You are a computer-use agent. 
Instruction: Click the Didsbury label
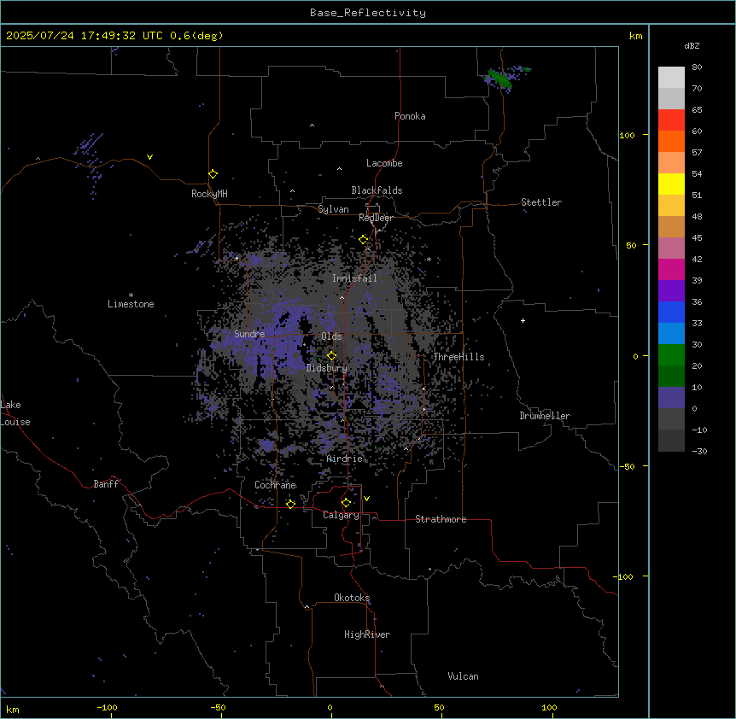(x=326, y=368)
